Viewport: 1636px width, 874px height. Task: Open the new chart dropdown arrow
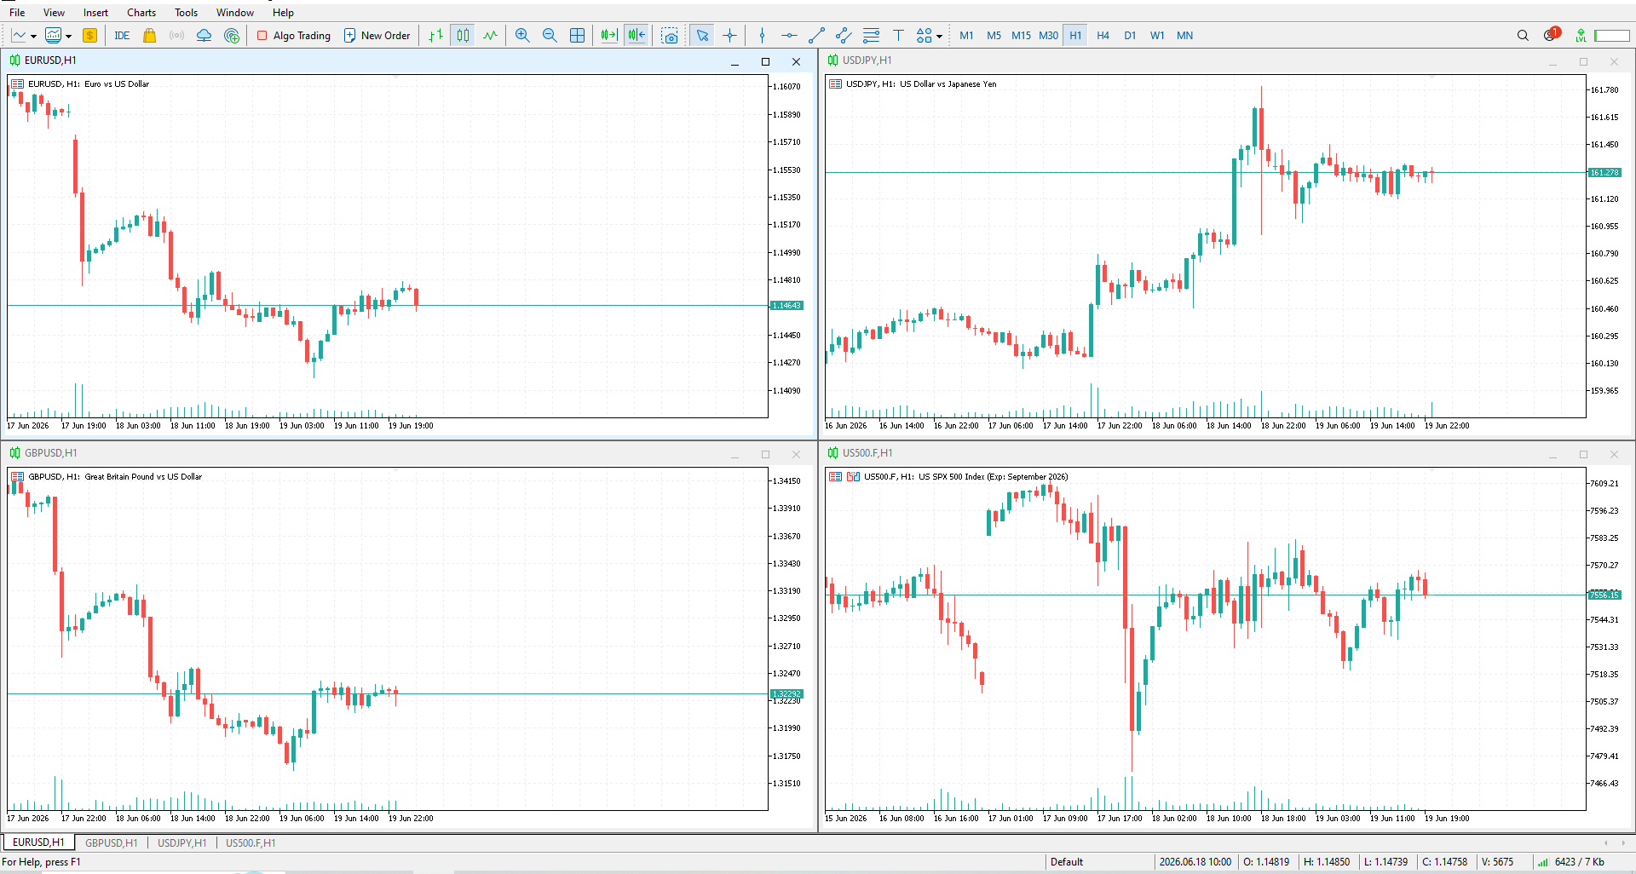coord(33,36)
